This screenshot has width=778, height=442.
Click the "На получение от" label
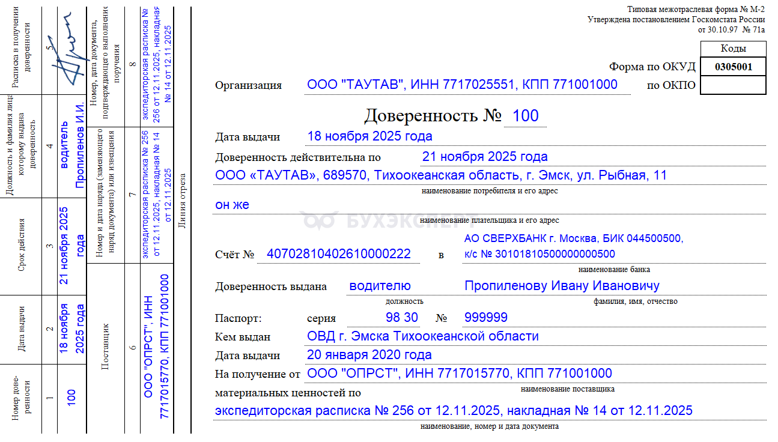pos(258,374)
